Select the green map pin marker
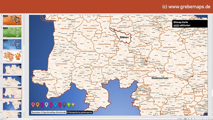 point(69,105)
